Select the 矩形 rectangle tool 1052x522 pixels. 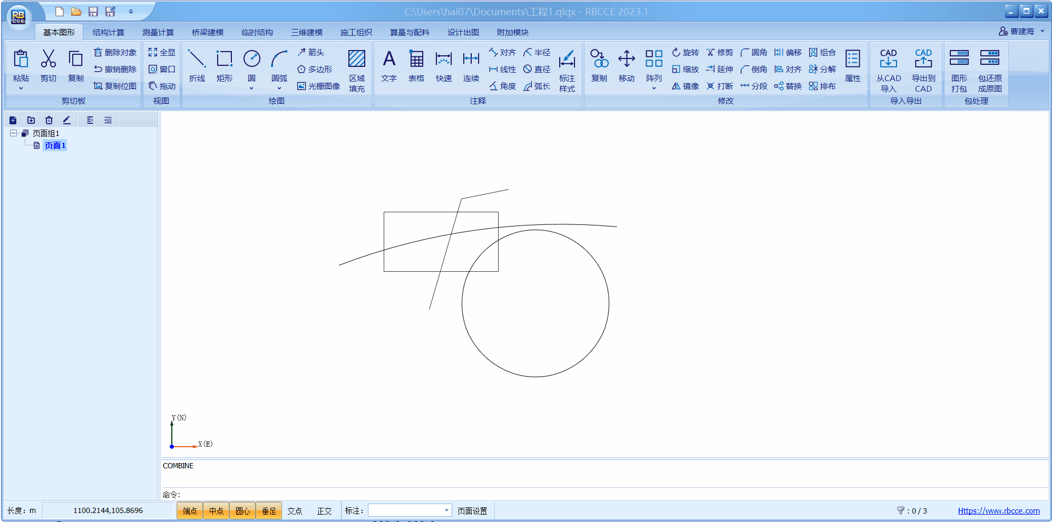(224, 66)
